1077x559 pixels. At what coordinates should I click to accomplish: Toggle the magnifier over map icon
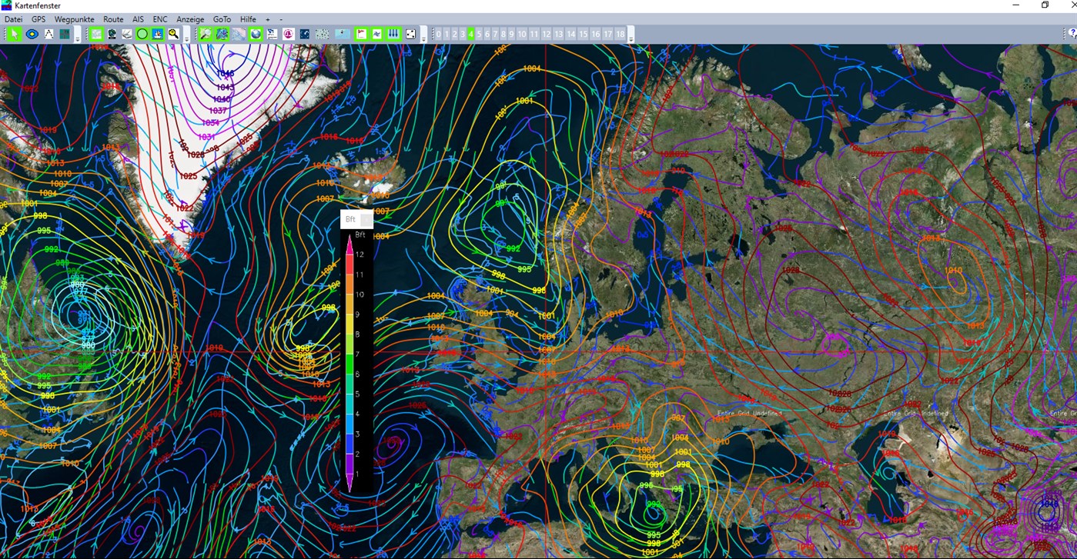coord(206,34)
